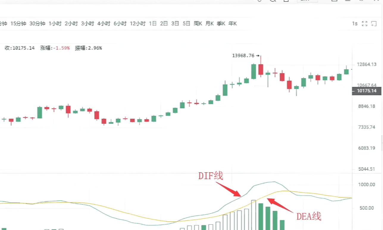Switch to the 30分钟 timeframe
The height and width of the screenshot is (230, 383).
[x=37, y=24]
